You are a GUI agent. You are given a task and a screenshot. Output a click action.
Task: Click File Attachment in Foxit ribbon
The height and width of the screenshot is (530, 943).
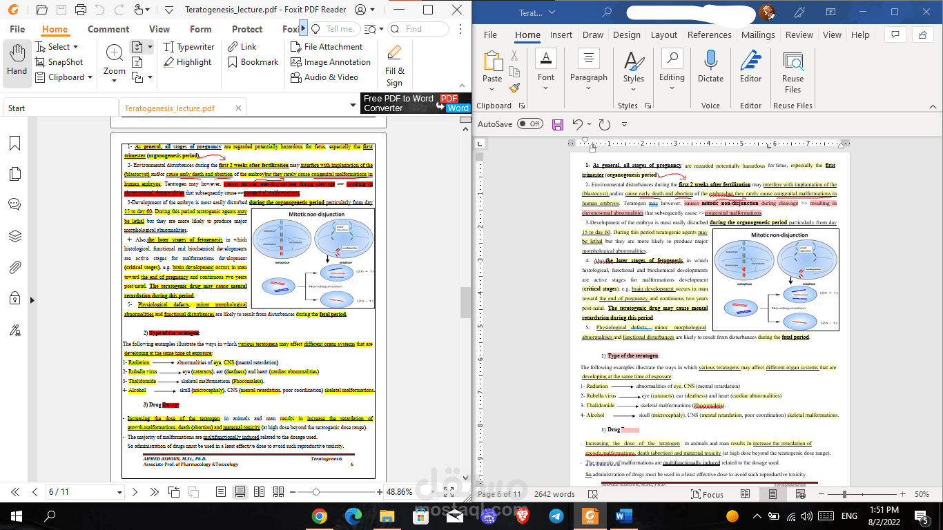tap(326, 47)
